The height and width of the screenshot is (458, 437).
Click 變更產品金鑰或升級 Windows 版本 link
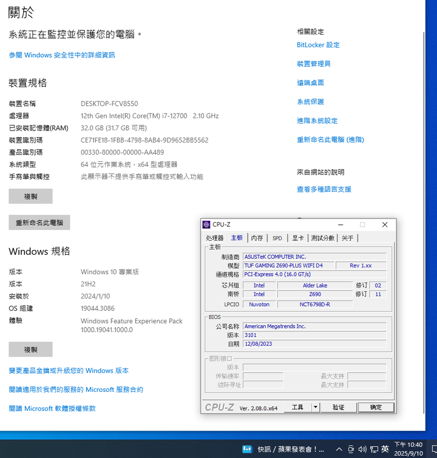point(69,371)
